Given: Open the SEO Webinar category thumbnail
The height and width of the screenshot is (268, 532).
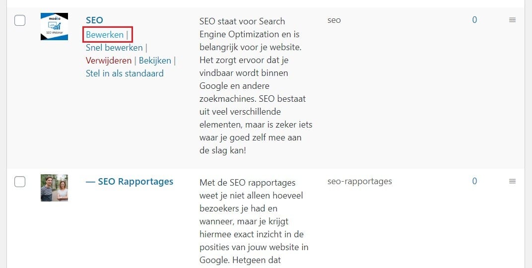Looking at the screenshot, I should [x=54, y=26].
